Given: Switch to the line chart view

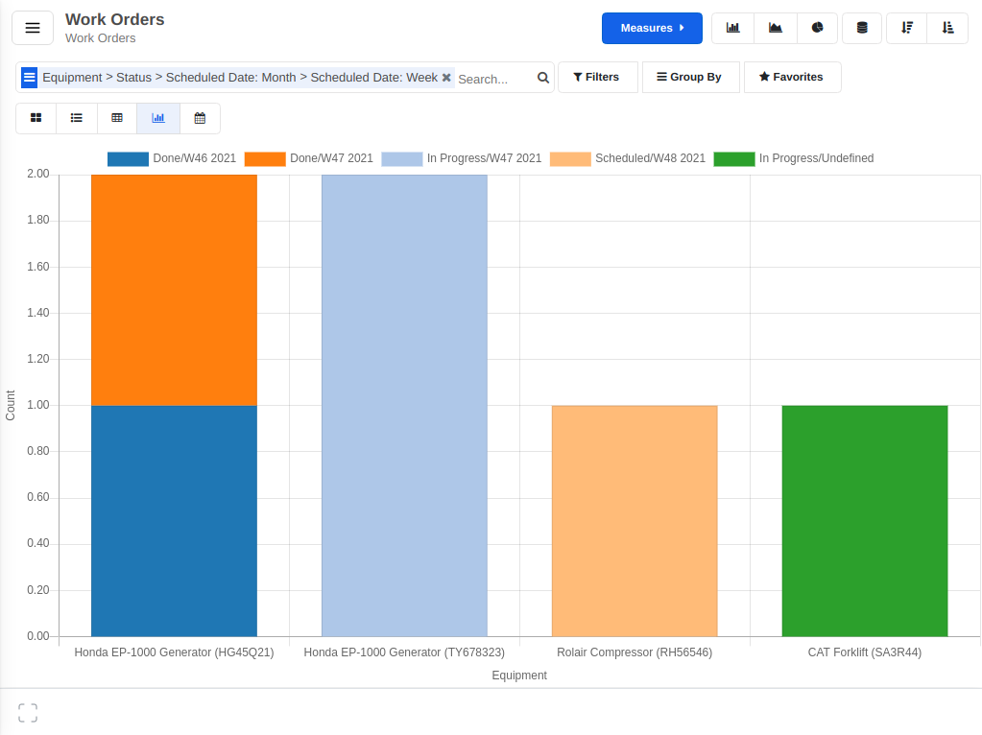Looking at the screenshot, I should 775,28.
